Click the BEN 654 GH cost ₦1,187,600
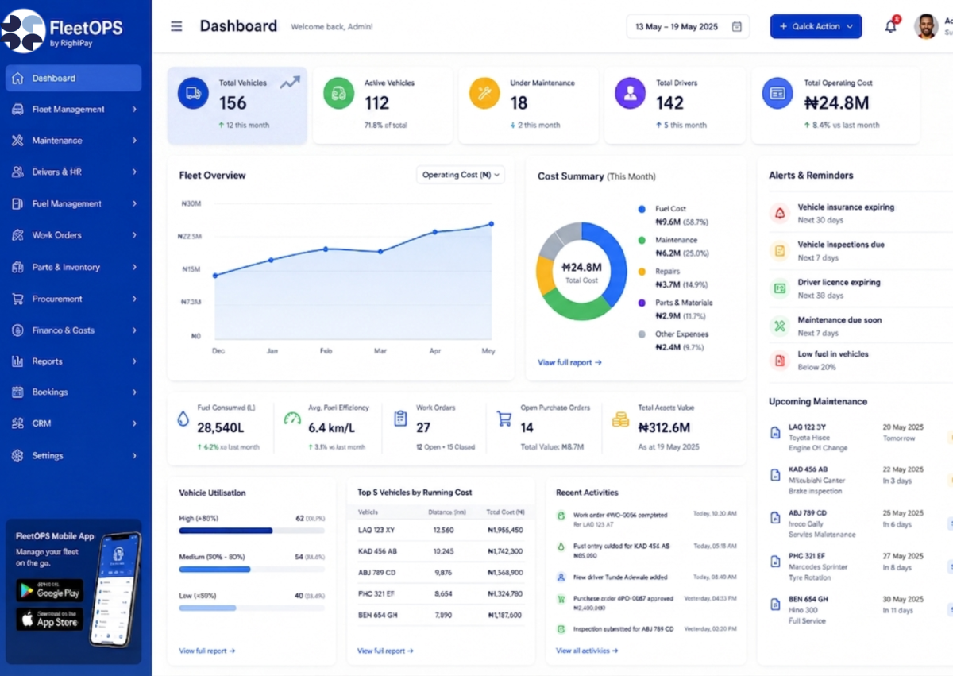The height and width of the screenshot is (676, 953). [x=504, y=615]
